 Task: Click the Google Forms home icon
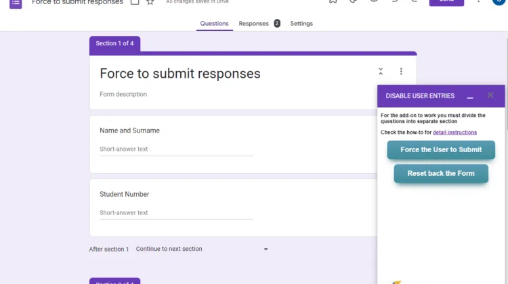[x=16, y=2]
